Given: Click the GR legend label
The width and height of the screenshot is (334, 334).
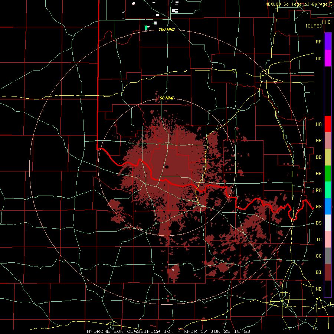Looking at the screenshot, I should tap(318, 141).
